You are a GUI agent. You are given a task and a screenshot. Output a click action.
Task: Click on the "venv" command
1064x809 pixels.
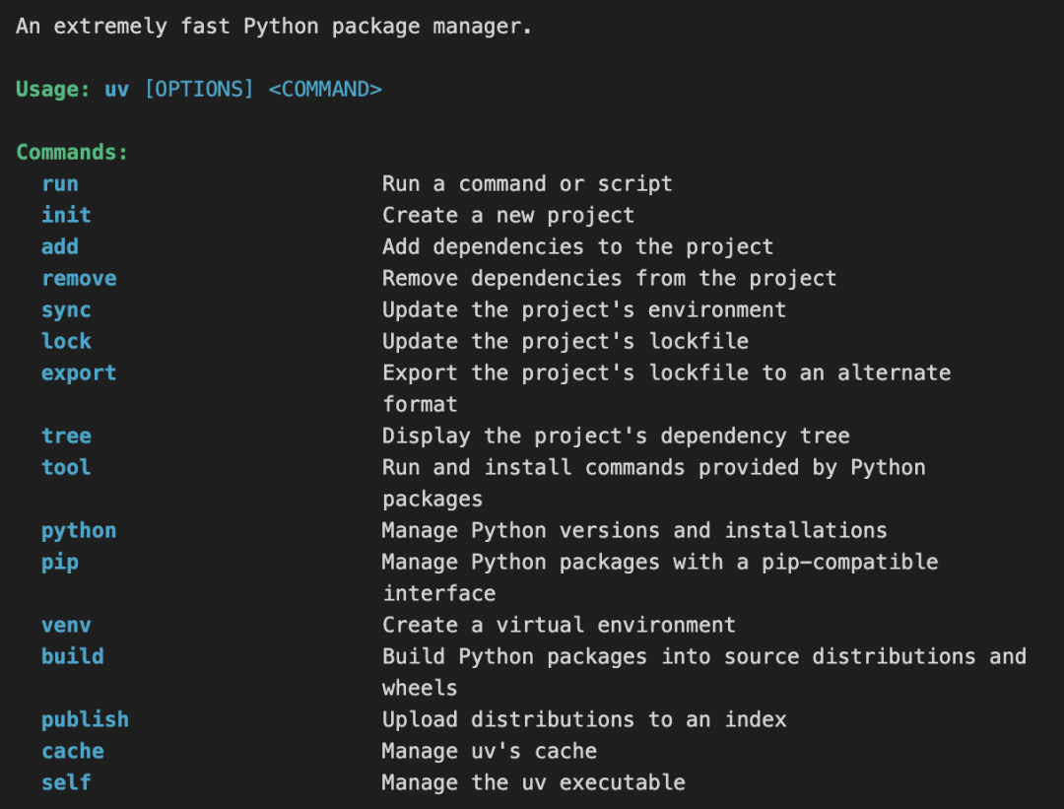click(66, 626)
